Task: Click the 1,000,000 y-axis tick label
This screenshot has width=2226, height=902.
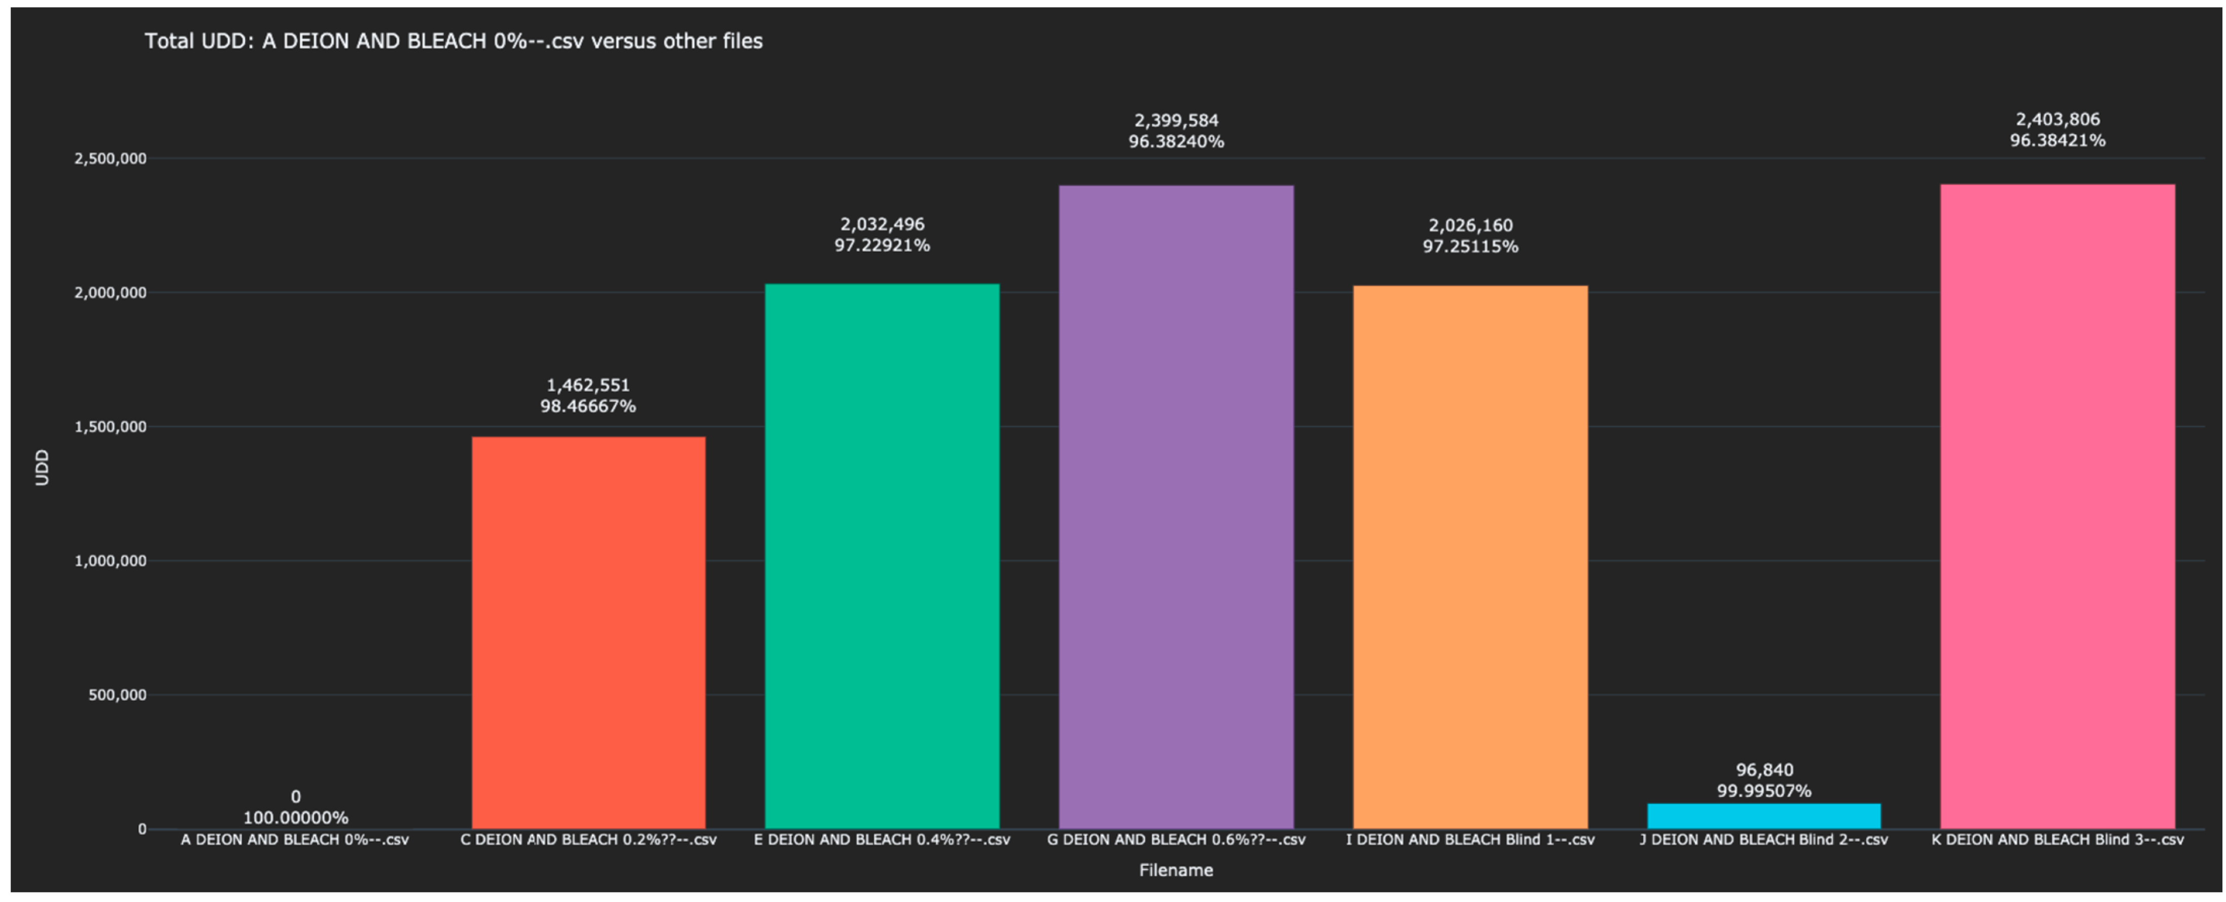Action: pos(110,561)
